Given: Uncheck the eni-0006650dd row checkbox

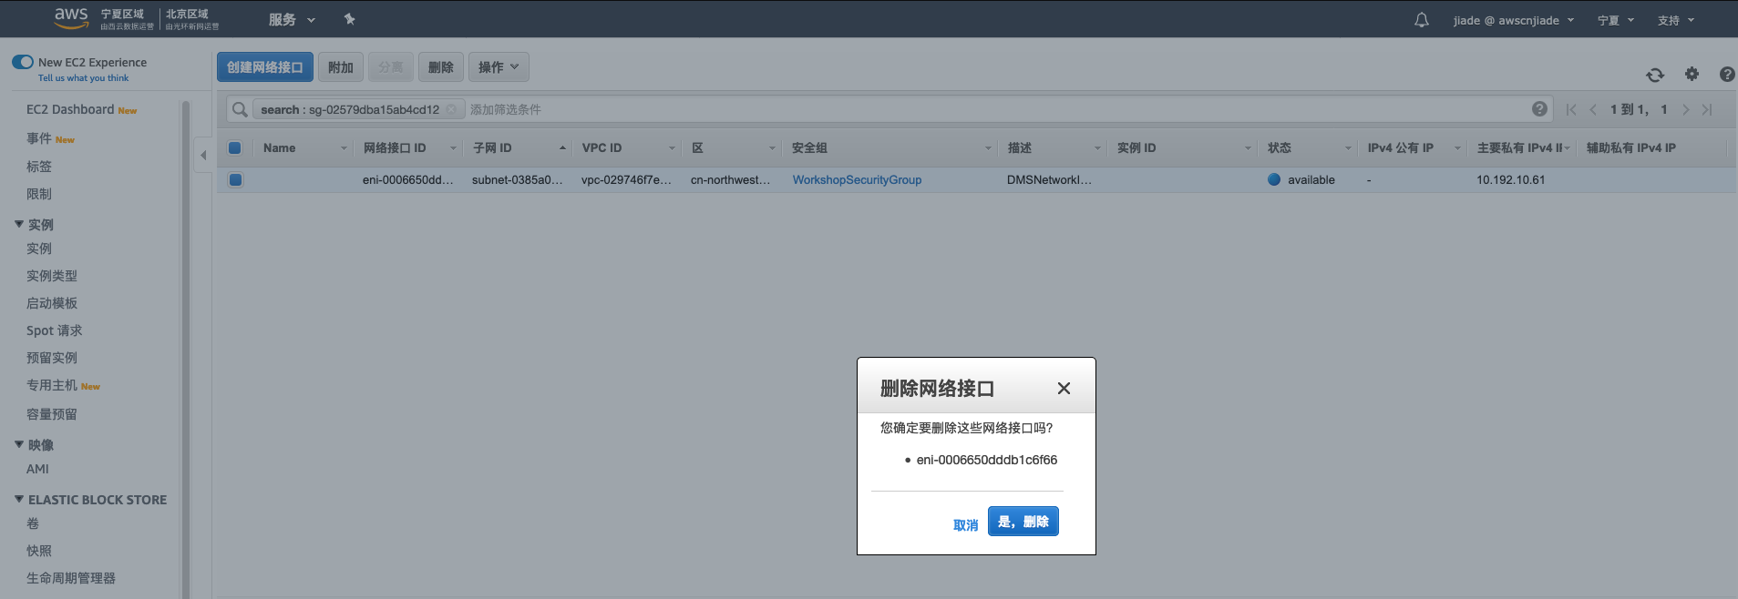Looking at the screenshot, I should pos(235,179).
